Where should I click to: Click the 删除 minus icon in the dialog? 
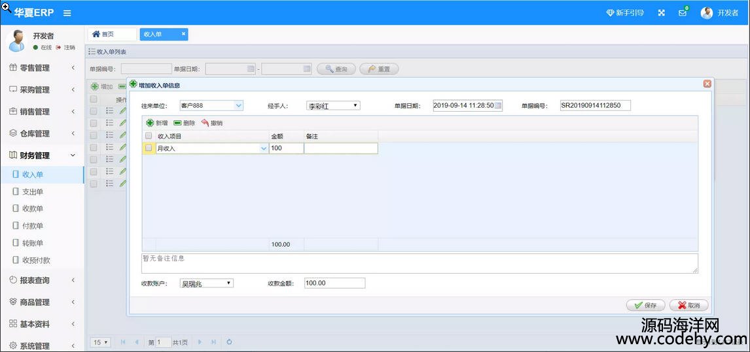point(177,123)
